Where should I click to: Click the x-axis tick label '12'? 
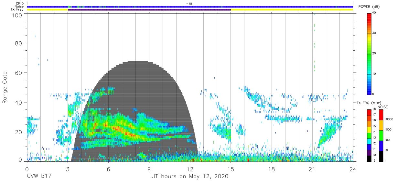[190, 169]
